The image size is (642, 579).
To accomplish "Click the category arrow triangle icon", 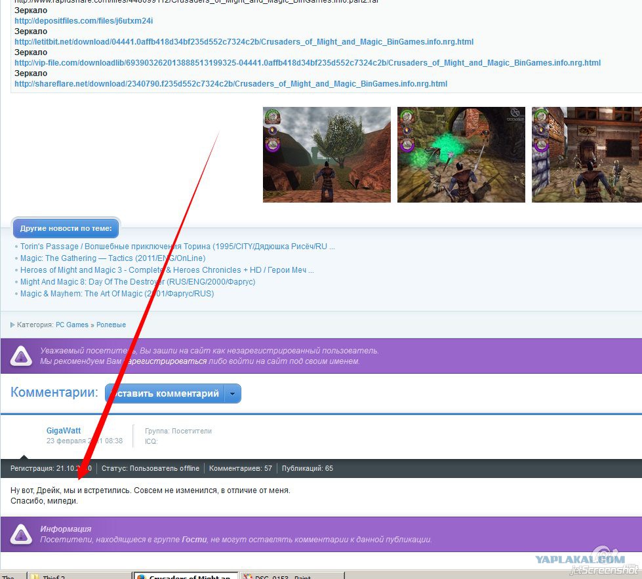I will click(x=12, y=325).
